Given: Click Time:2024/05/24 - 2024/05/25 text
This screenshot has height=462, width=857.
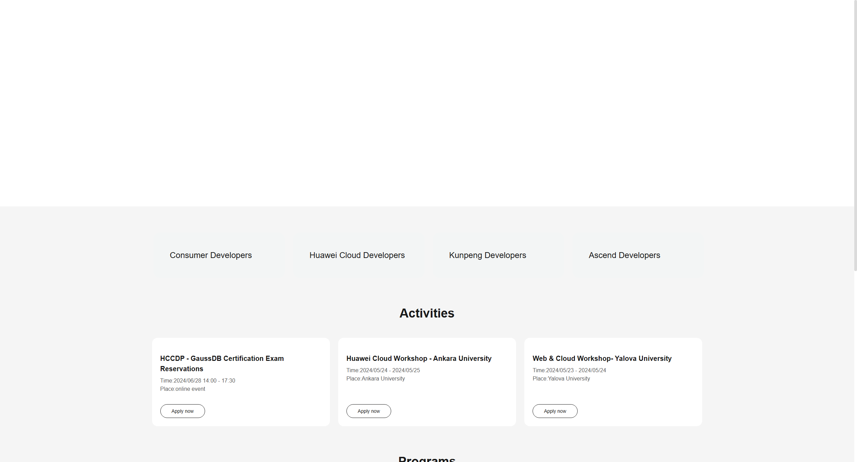Looking at the screenshot, I should 383,370.
